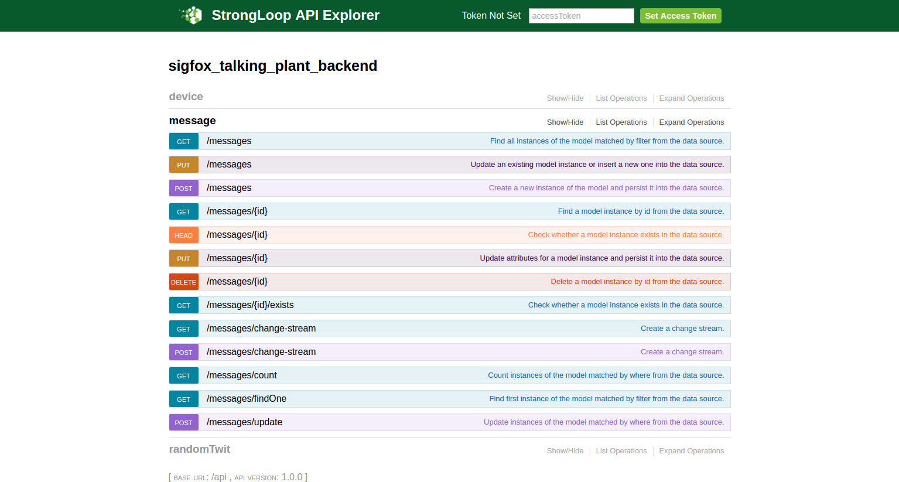Click the 'Token Not Set' status text
The width and height of the screenshot is (899, 482).
coord(491,16)
